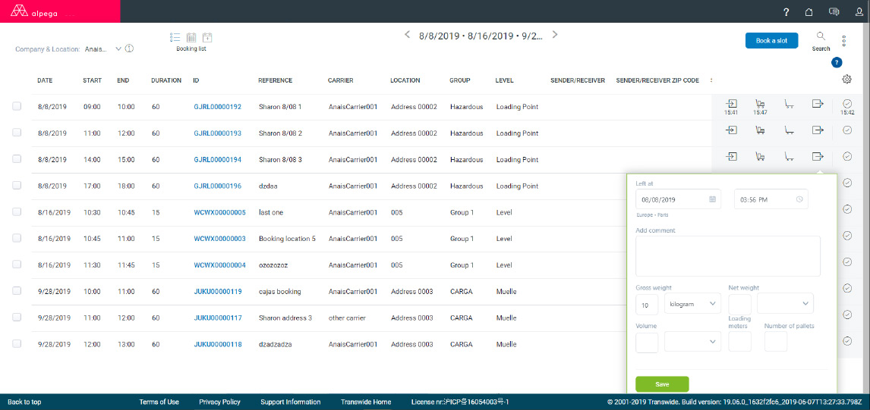
Task: Go to previous date range arrow
Action: [407, 35]
